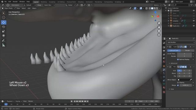Viewport: 196px width, 110px height.
Task: Click the Mirror Object eyedropper icon
Action: tap(190, 80)
